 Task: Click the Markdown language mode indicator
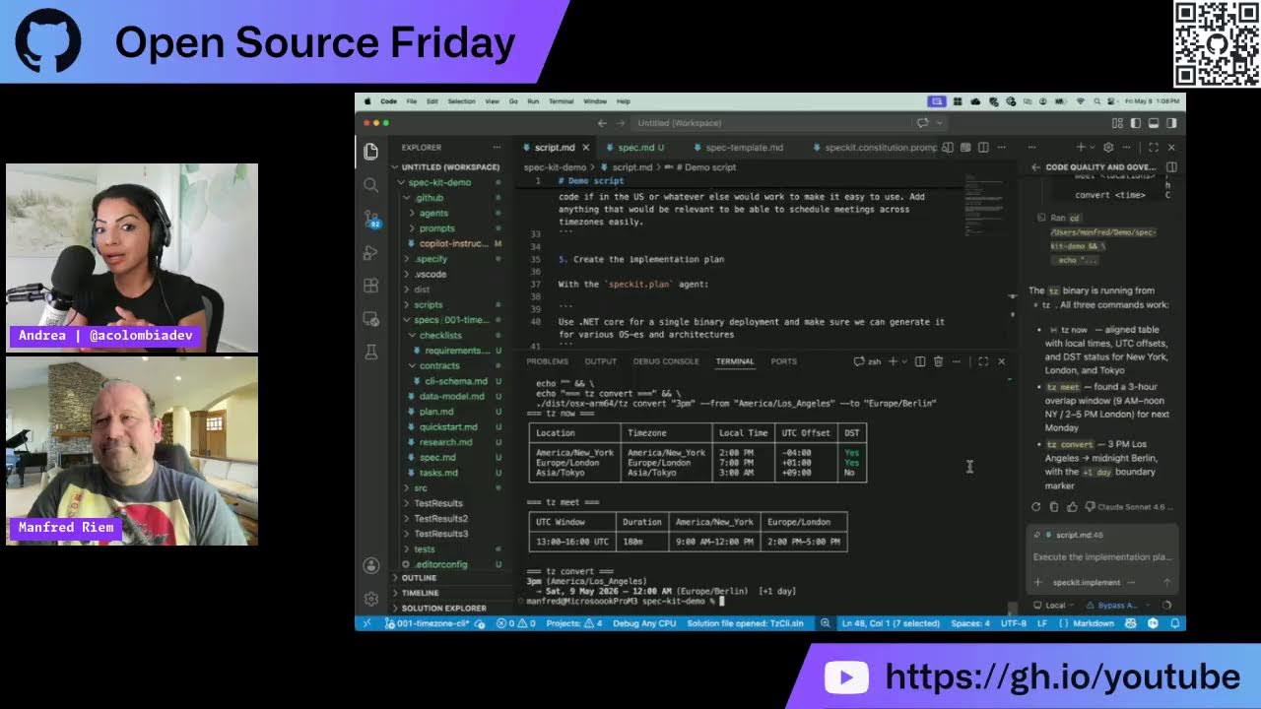tap(1094, 623)
